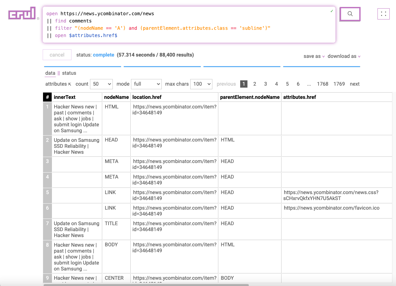Image resolution: width=396 pixels, height=286 pixels.
Task: Click the HEAD nodeName cell in row 2
Action: pos(116,146)
